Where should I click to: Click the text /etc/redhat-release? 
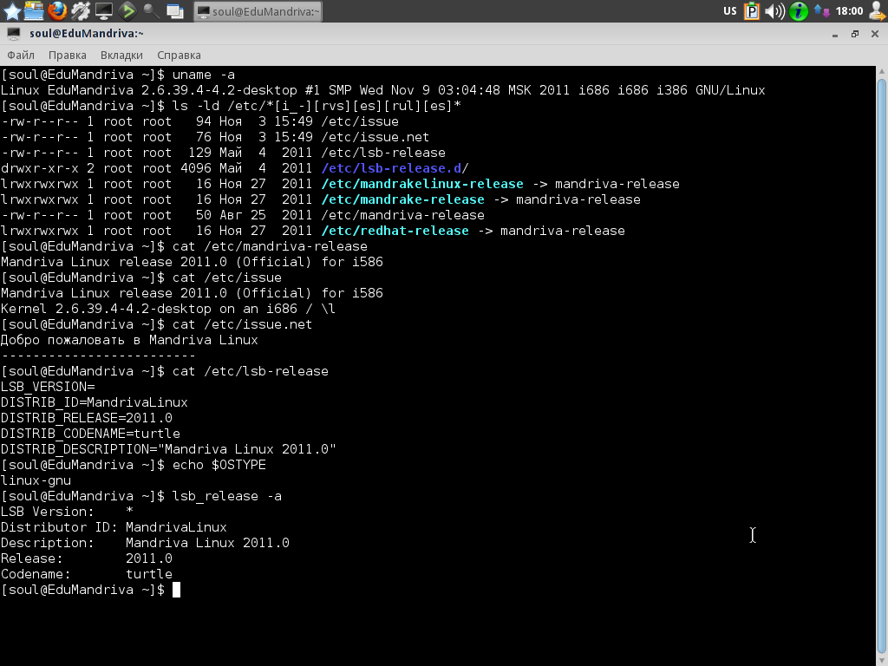tap(395, 231)
